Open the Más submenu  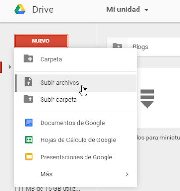point(75,174)
